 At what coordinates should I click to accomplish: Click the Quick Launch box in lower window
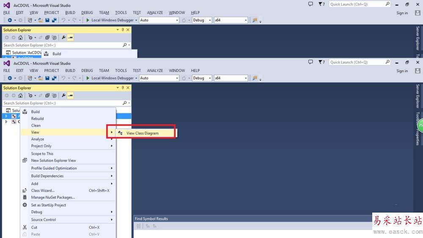coord(359,62)
